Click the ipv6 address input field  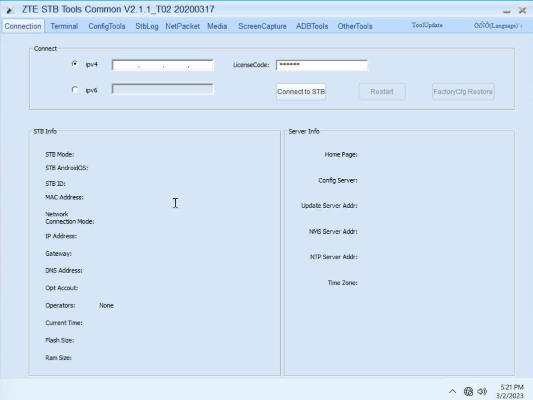163,89
